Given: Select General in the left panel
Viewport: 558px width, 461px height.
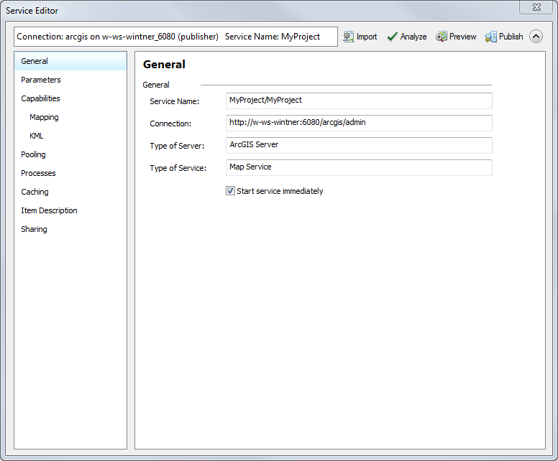Looking at the screenshot, I should pos(70,61).
